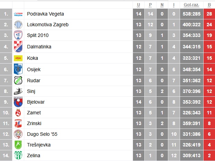Click the Lokomotiva Zagreb club crest
The width and height of the screenshot is (215, 161).
coord(18,25)
